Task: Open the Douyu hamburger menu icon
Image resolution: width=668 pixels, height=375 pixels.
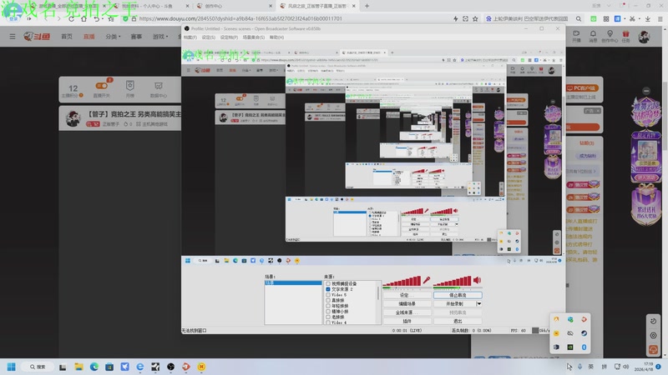Action: coord(13,37)
